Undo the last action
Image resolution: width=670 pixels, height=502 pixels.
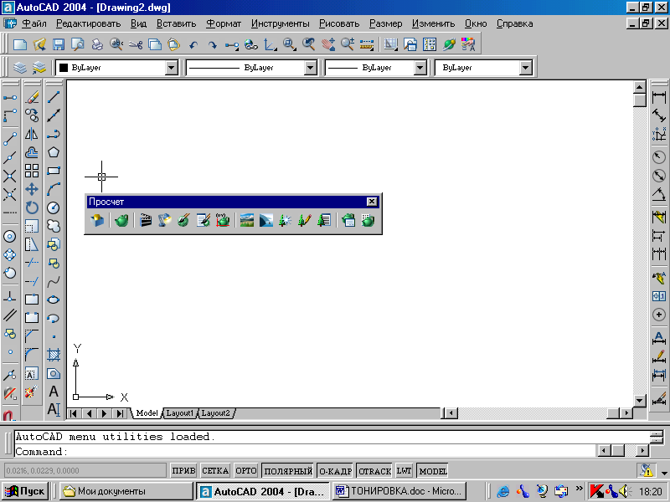coord(193,44)
